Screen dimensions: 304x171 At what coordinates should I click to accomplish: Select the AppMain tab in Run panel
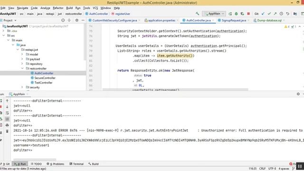19,94
